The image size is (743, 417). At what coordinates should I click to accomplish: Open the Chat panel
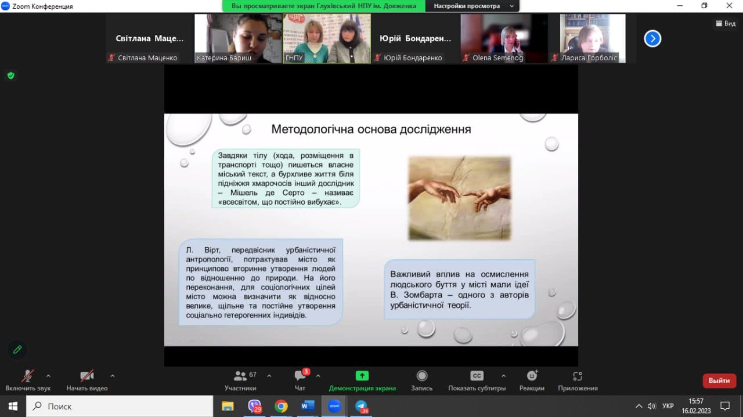coord(300,376)
